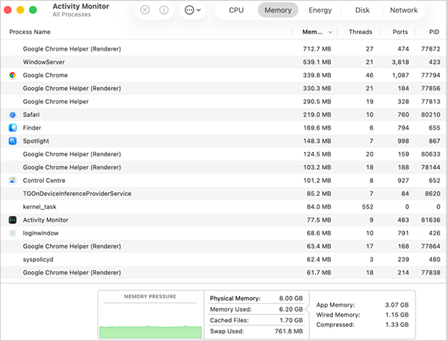Sort by the Threads column header
Screen dimensions: 447x341
pos(361,32)
